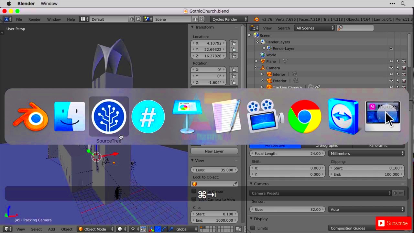414x233 pixels.
Task: Open the sensor fit Auto dropdown
Action: click(x=366, y=209)
